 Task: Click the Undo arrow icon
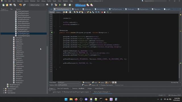(x=20, y=5)
